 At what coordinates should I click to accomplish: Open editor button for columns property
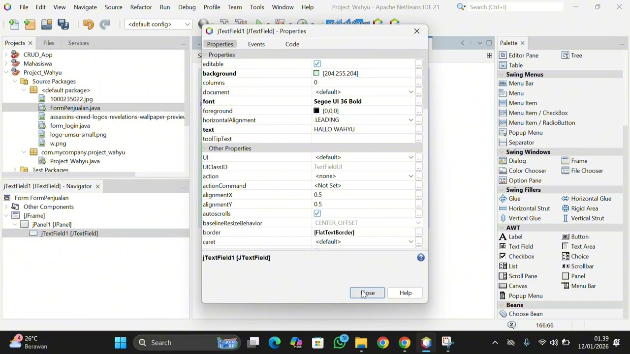pyautogui.click(x=418, y=83)
